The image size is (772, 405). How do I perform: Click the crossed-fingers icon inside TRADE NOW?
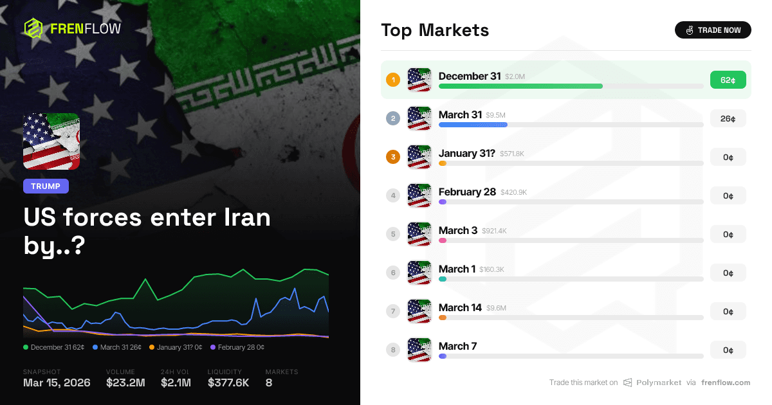(689, 30)
